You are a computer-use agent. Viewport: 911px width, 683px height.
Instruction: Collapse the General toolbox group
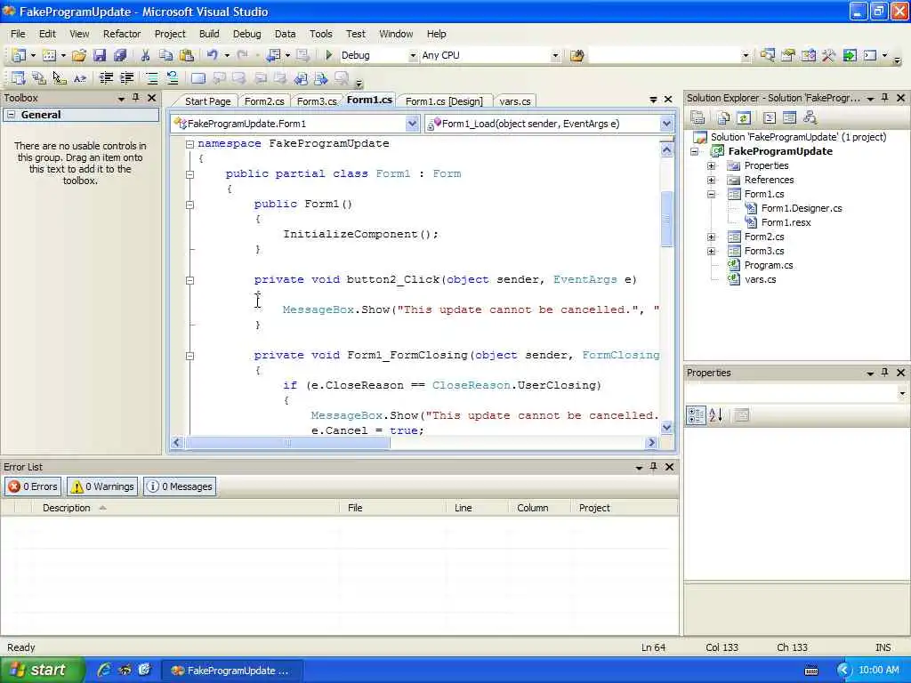click(11, 115)
